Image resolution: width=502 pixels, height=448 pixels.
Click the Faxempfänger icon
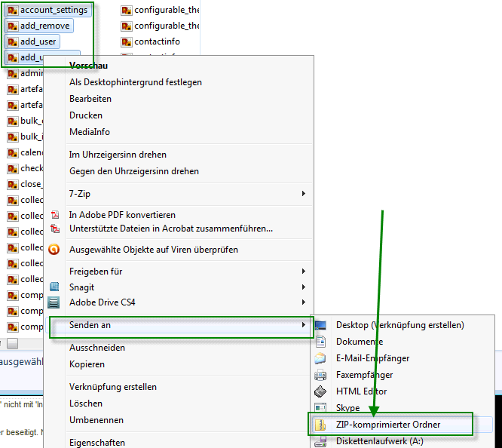[320, 375]
